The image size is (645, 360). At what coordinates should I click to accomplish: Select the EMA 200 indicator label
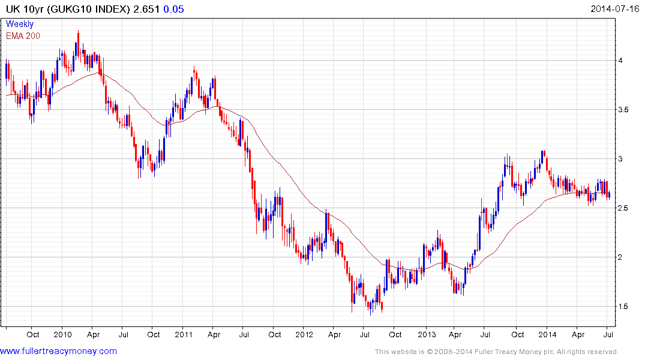pos(23,36)
